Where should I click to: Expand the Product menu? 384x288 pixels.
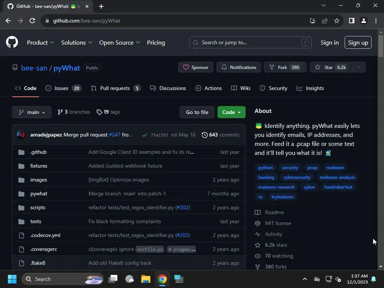pos(40,43)
